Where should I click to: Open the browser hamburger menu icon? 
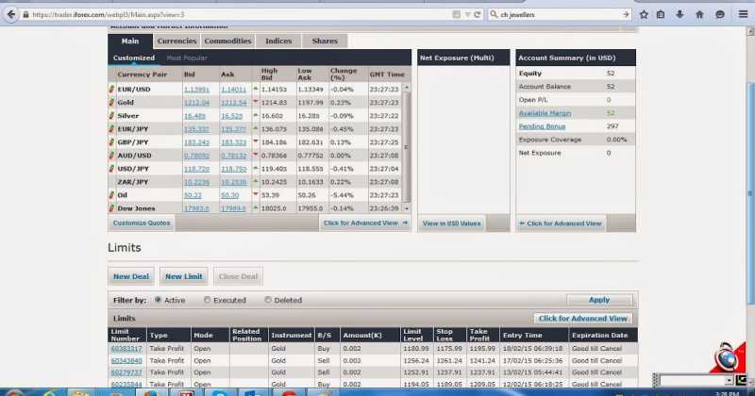(x=745, y=14)
